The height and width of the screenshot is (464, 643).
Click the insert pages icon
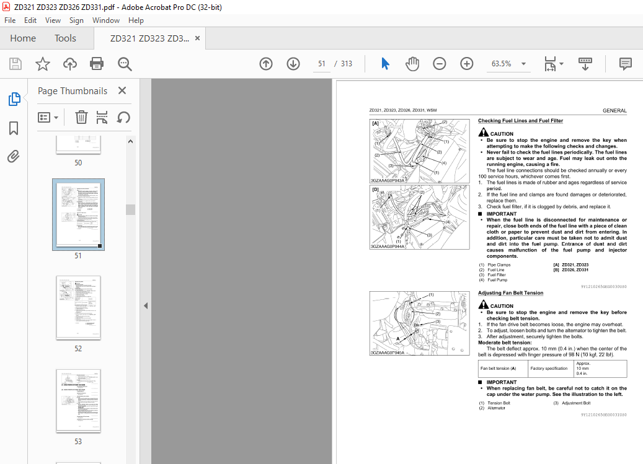coord(102,118)
